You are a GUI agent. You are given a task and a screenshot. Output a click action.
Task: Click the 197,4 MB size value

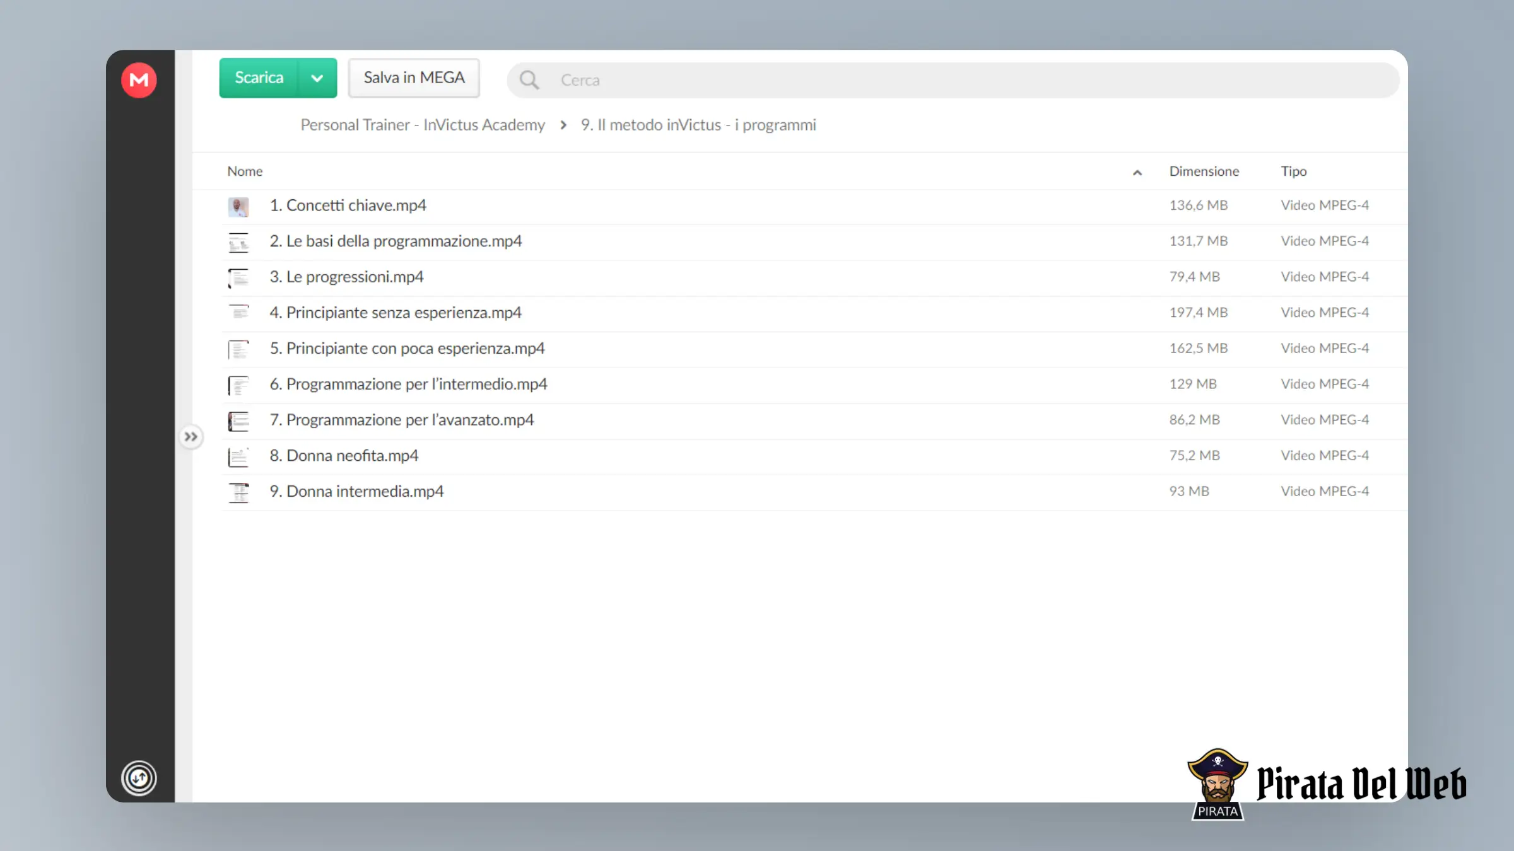pyautogui.click(x=1199, y=312)
